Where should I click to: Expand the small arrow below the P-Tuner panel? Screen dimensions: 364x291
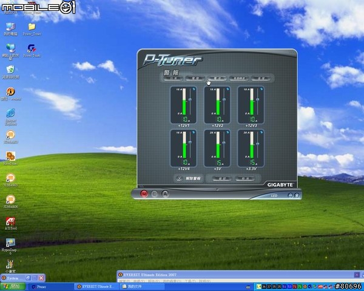tap(217, 189)
